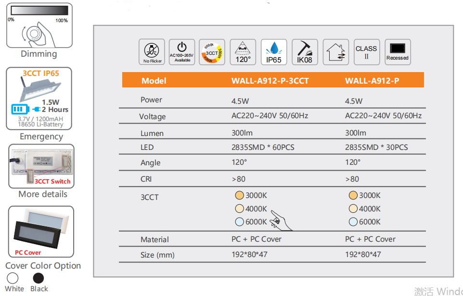Viewport: 463px width, 296px height.
Task: Choose the Black cover color circle
Action: point(38,278)
